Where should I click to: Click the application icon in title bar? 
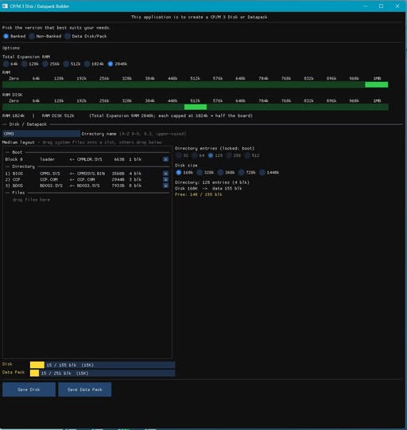pos(5,6)
